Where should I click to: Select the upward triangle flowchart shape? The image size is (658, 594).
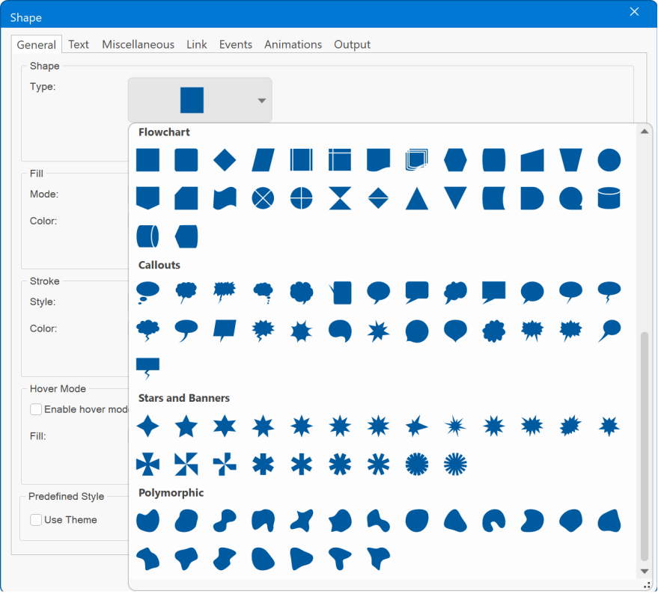417,198
